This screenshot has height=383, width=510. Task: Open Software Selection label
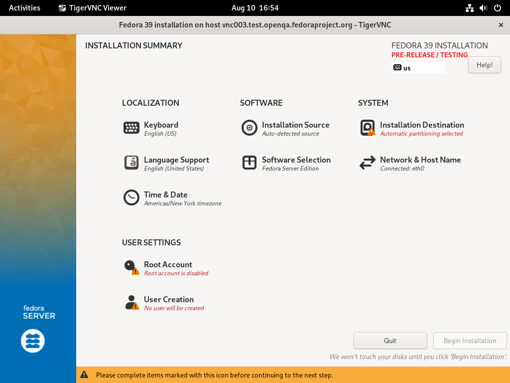point(296,160)
